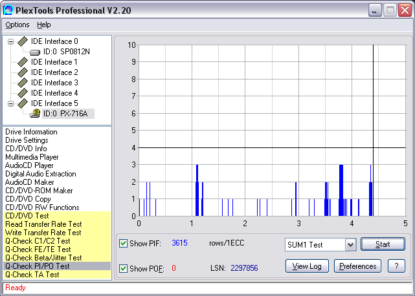Select Q-Check C1/C2 Test
The width and height of the screenshot is (415, 296).
(57, 241)
